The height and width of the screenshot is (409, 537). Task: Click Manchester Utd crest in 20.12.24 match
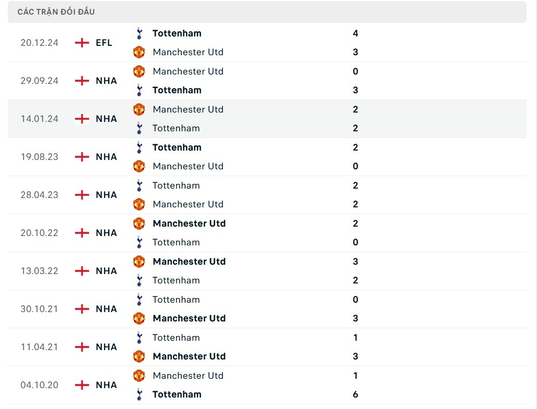(139, 52)
